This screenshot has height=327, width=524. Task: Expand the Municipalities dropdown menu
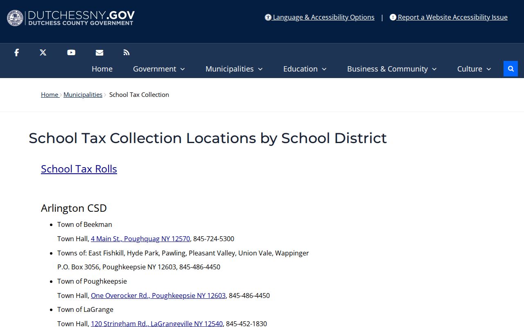click(234, 69)
